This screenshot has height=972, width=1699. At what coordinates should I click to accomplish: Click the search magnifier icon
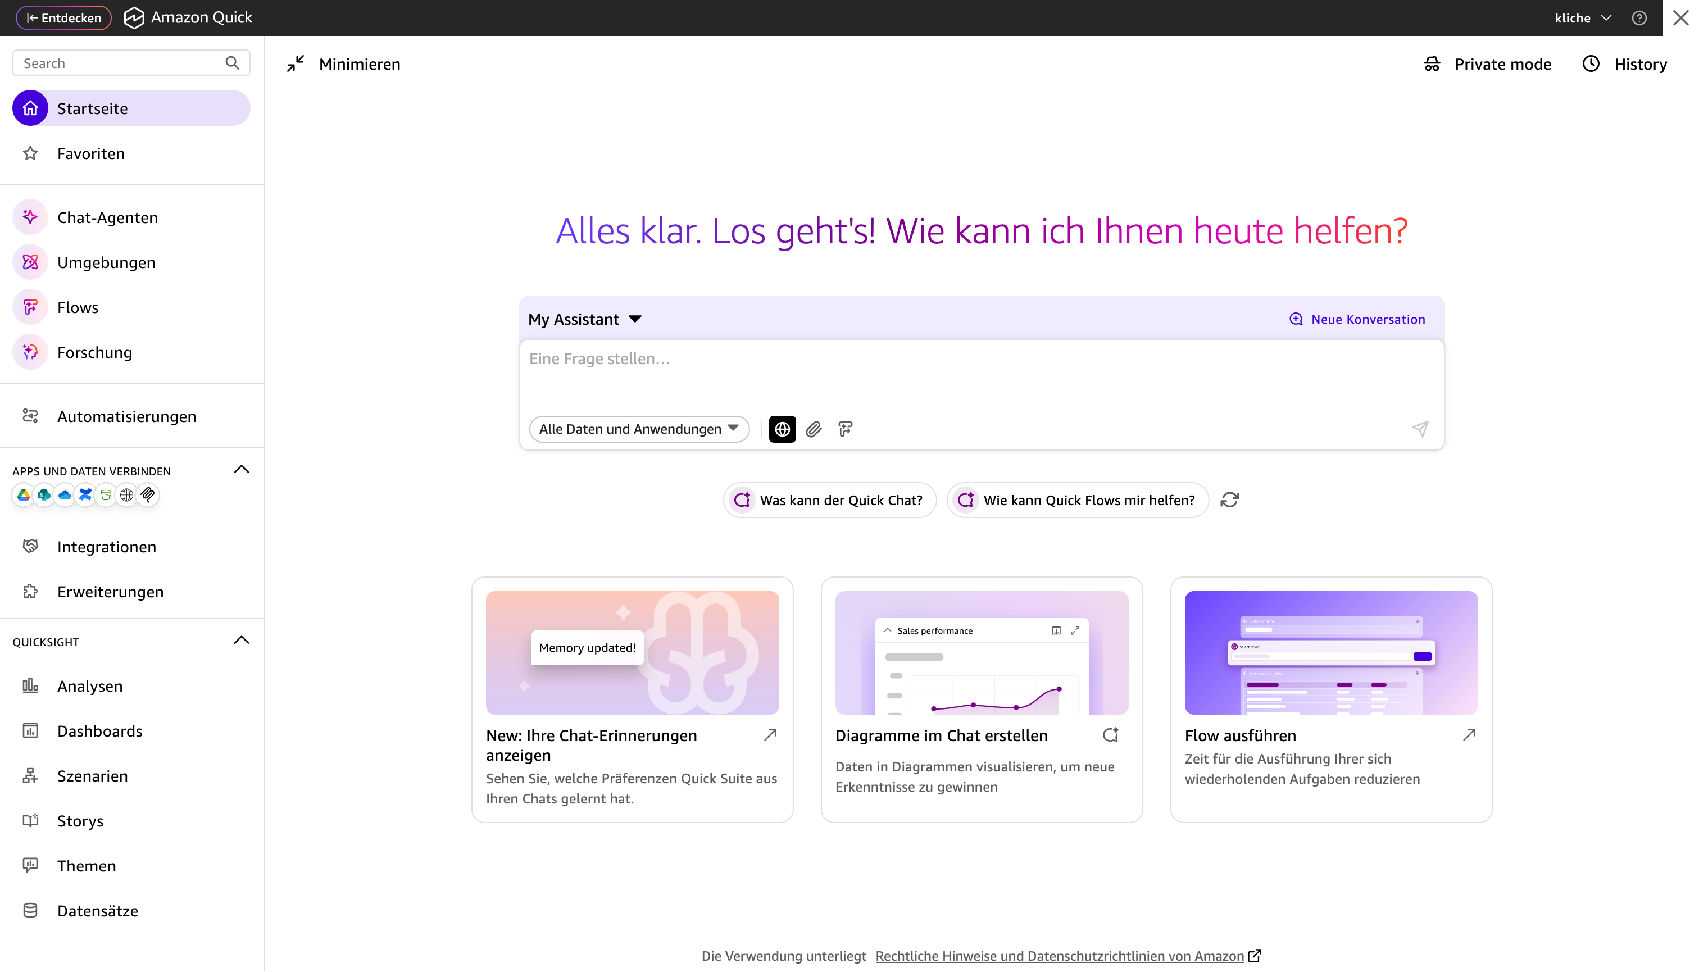coord(231,63)
